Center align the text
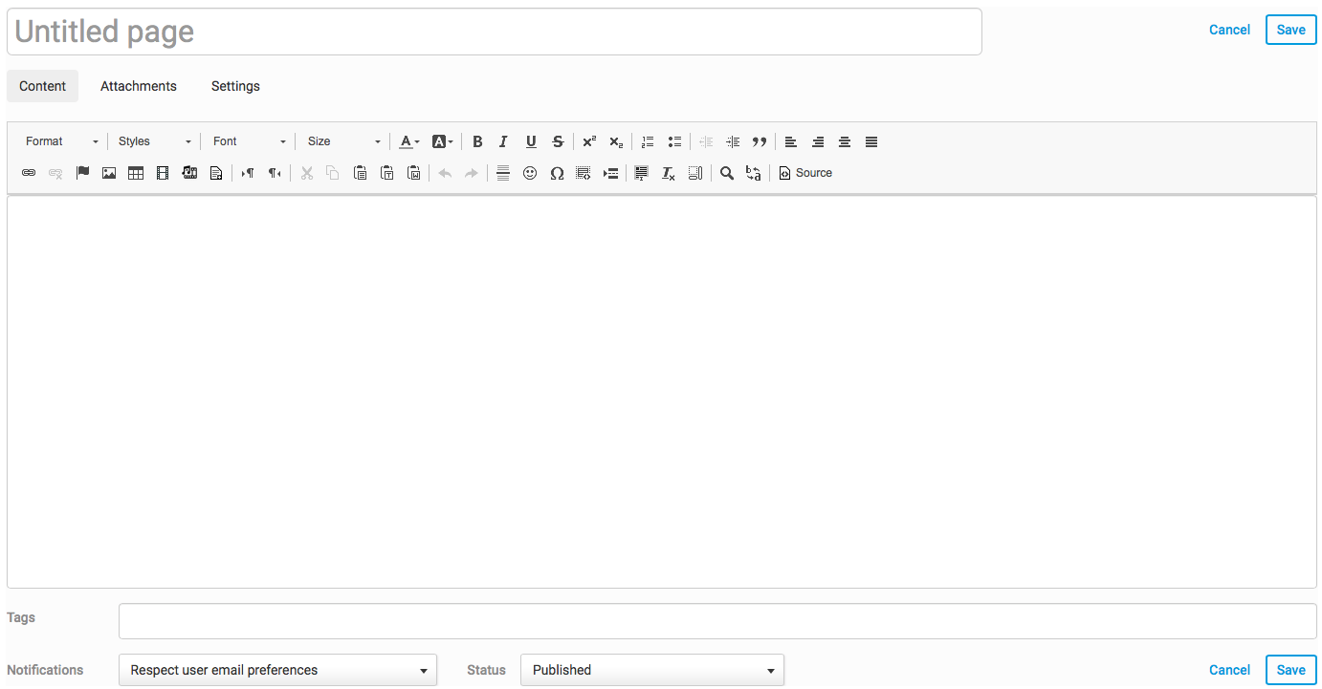Image resolution: width=1322 pixels, height=689 pixels. (x=845, y=141)
